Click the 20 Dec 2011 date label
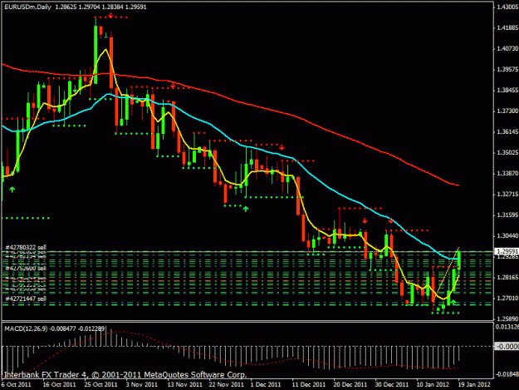This screenshot has width=519, height=390. 350,385
